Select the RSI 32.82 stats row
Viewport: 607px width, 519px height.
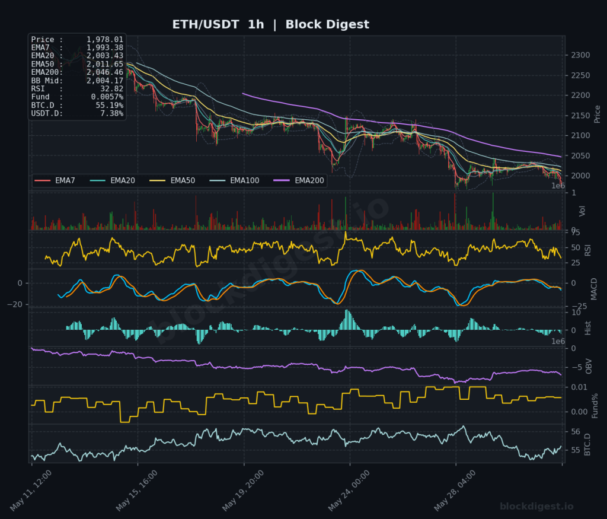click(x=77, y=89)
